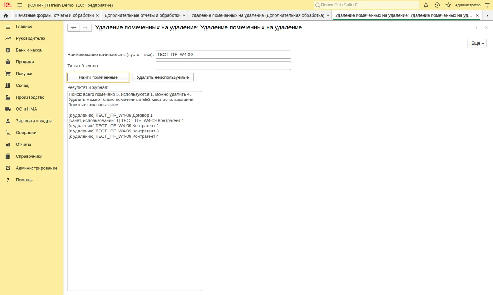Click the Администратор user name
The height and width of the screenshot is (295, 493).
coord(468,5)
